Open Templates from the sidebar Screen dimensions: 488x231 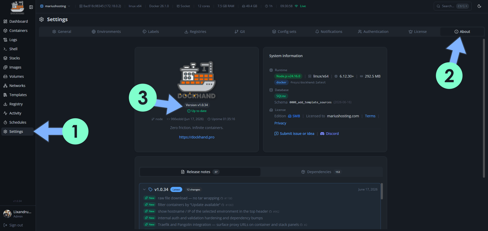point(17,95)
